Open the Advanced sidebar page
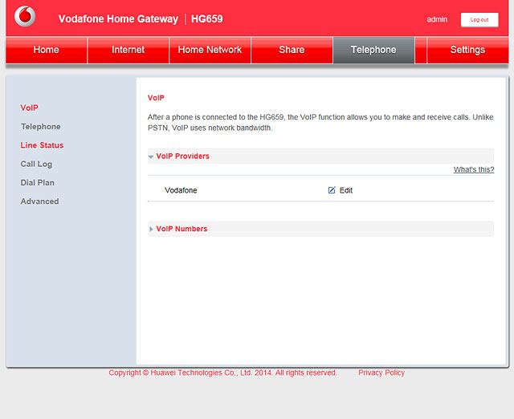 point(39,201)
